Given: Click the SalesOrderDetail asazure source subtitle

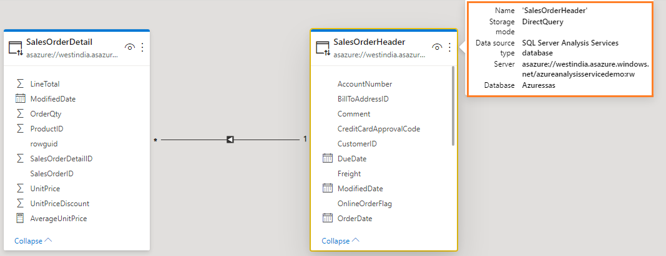Looking at the screenshot, I should pyautogui.click(x=72, y=55).
